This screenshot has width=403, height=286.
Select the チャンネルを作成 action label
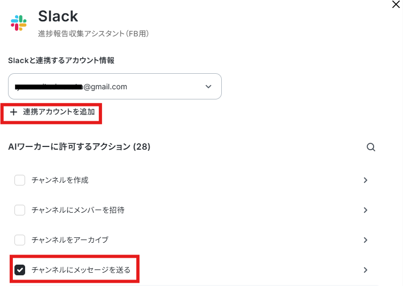[60, 180]
